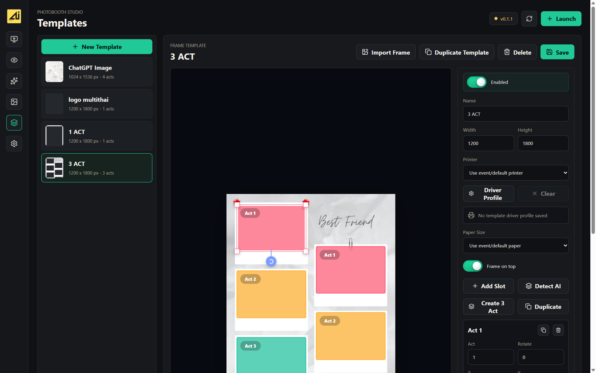Open the AI sparkles sidebar icon

(x=14, y=81)
